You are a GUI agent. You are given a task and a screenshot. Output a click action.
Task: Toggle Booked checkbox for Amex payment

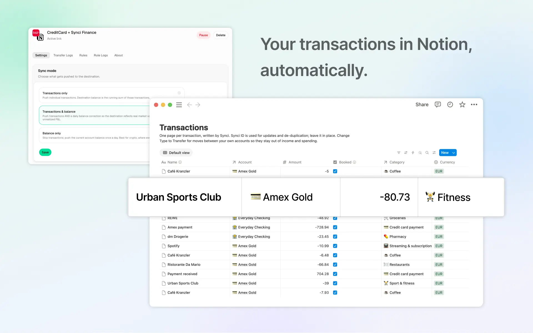[335, 227]
